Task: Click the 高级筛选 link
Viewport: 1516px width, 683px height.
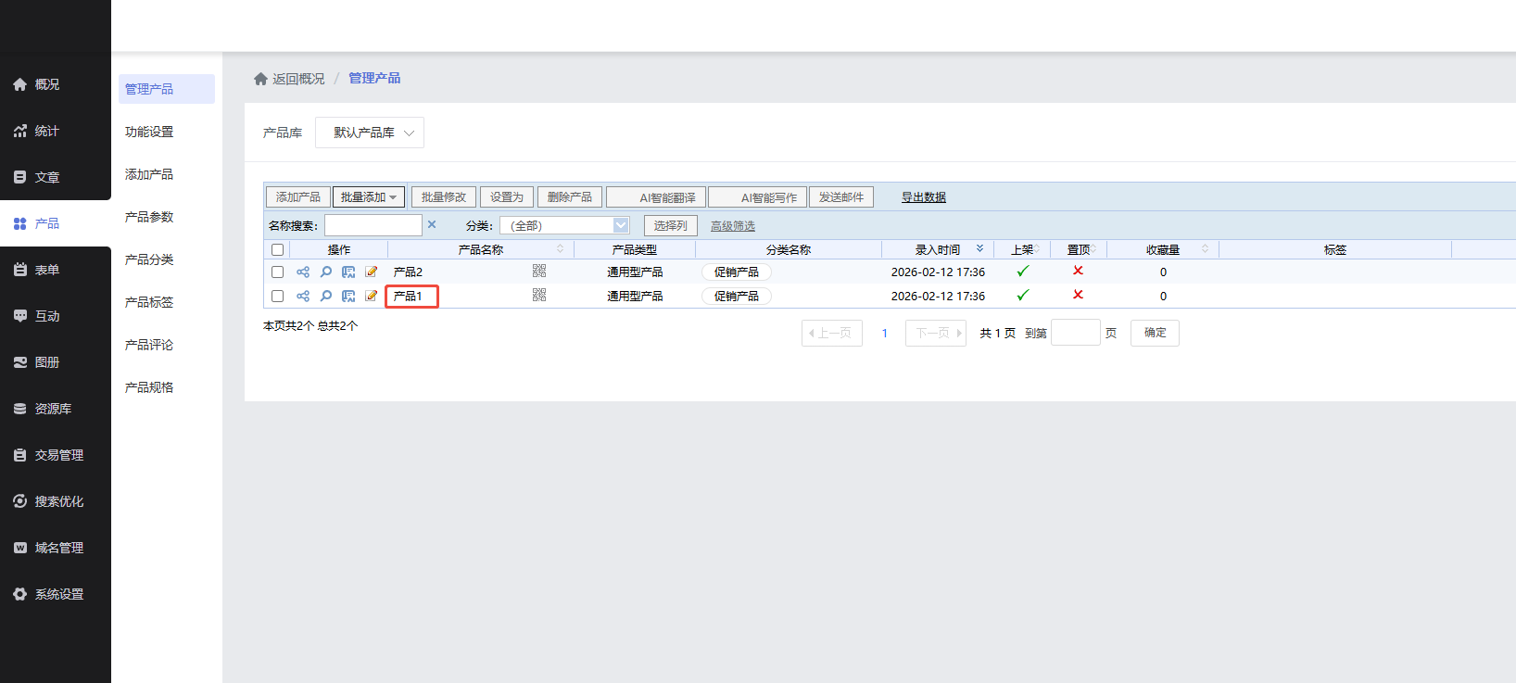Action: [733, 226]
